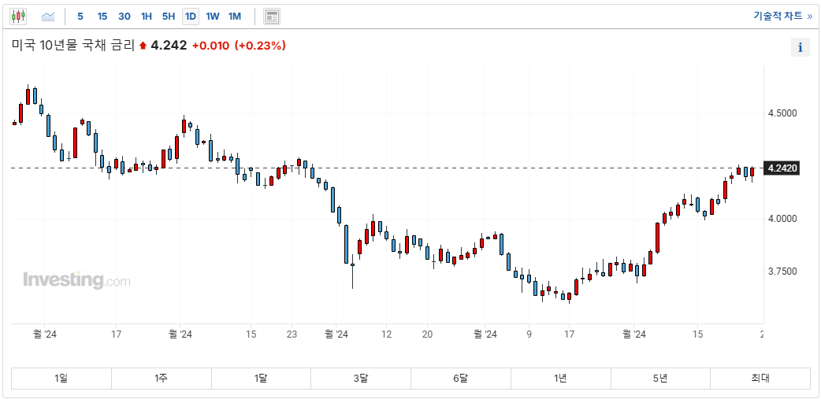The height and width of the screenshot is (399, 821).
Task: Show the 1일 time range
Action: pyautogui.click(x=61, y=379)
